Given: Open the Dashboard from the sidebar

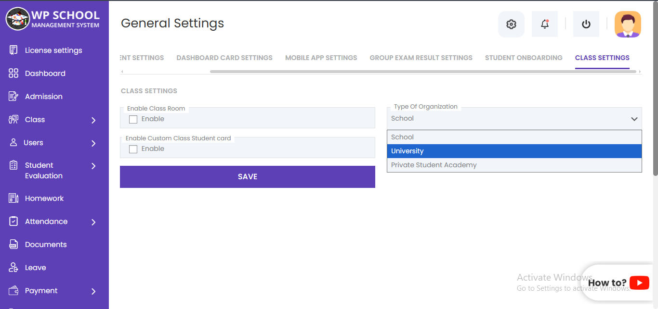Looking at the screenshot, I should point(45,73).
